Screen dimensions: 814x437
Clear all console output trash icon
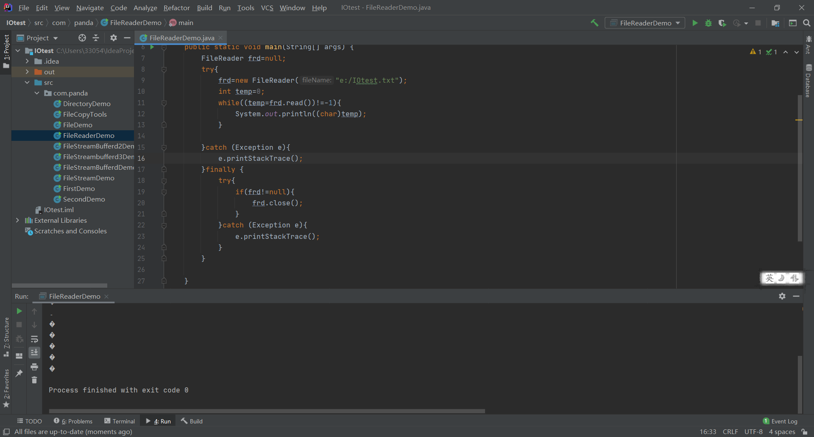point(34,380)
